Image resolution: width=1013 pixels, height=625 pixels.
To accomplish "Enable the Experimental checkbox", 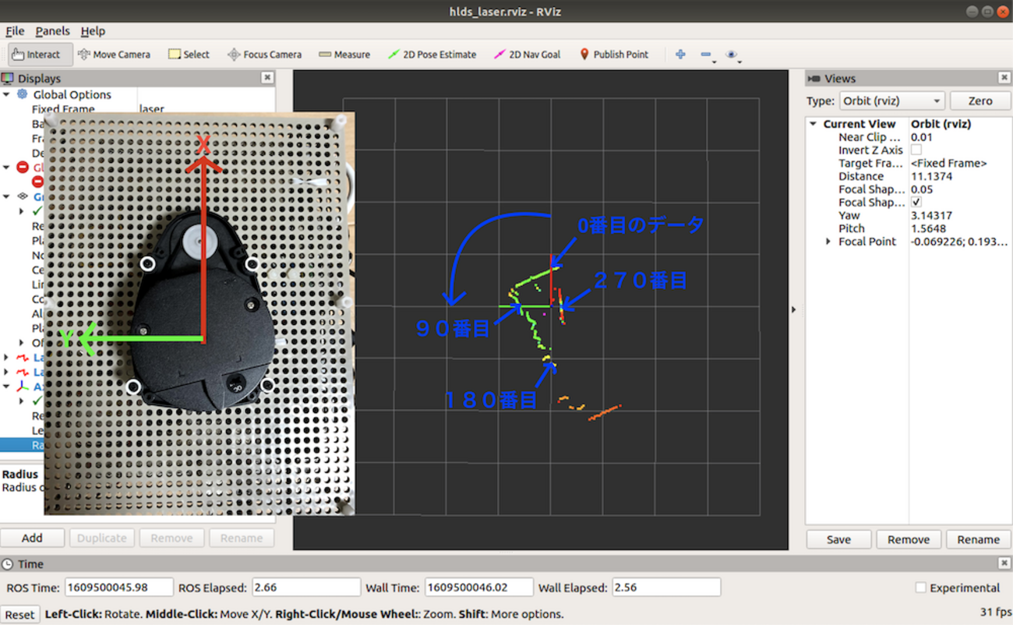I will 921,588.
